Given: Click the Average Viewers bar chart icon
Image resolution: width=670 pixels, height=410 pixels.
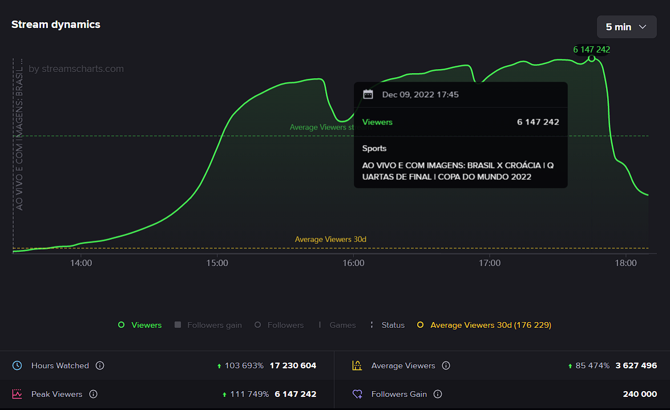Looking at the screenshot, I should [x=357, y=365].
